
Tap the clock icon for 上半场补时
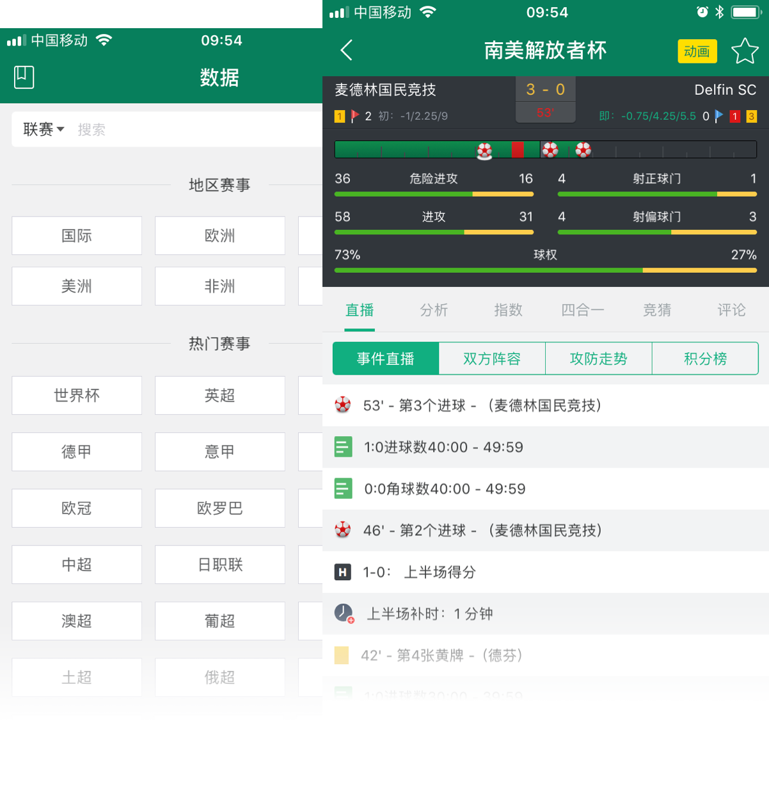(344, 613)
